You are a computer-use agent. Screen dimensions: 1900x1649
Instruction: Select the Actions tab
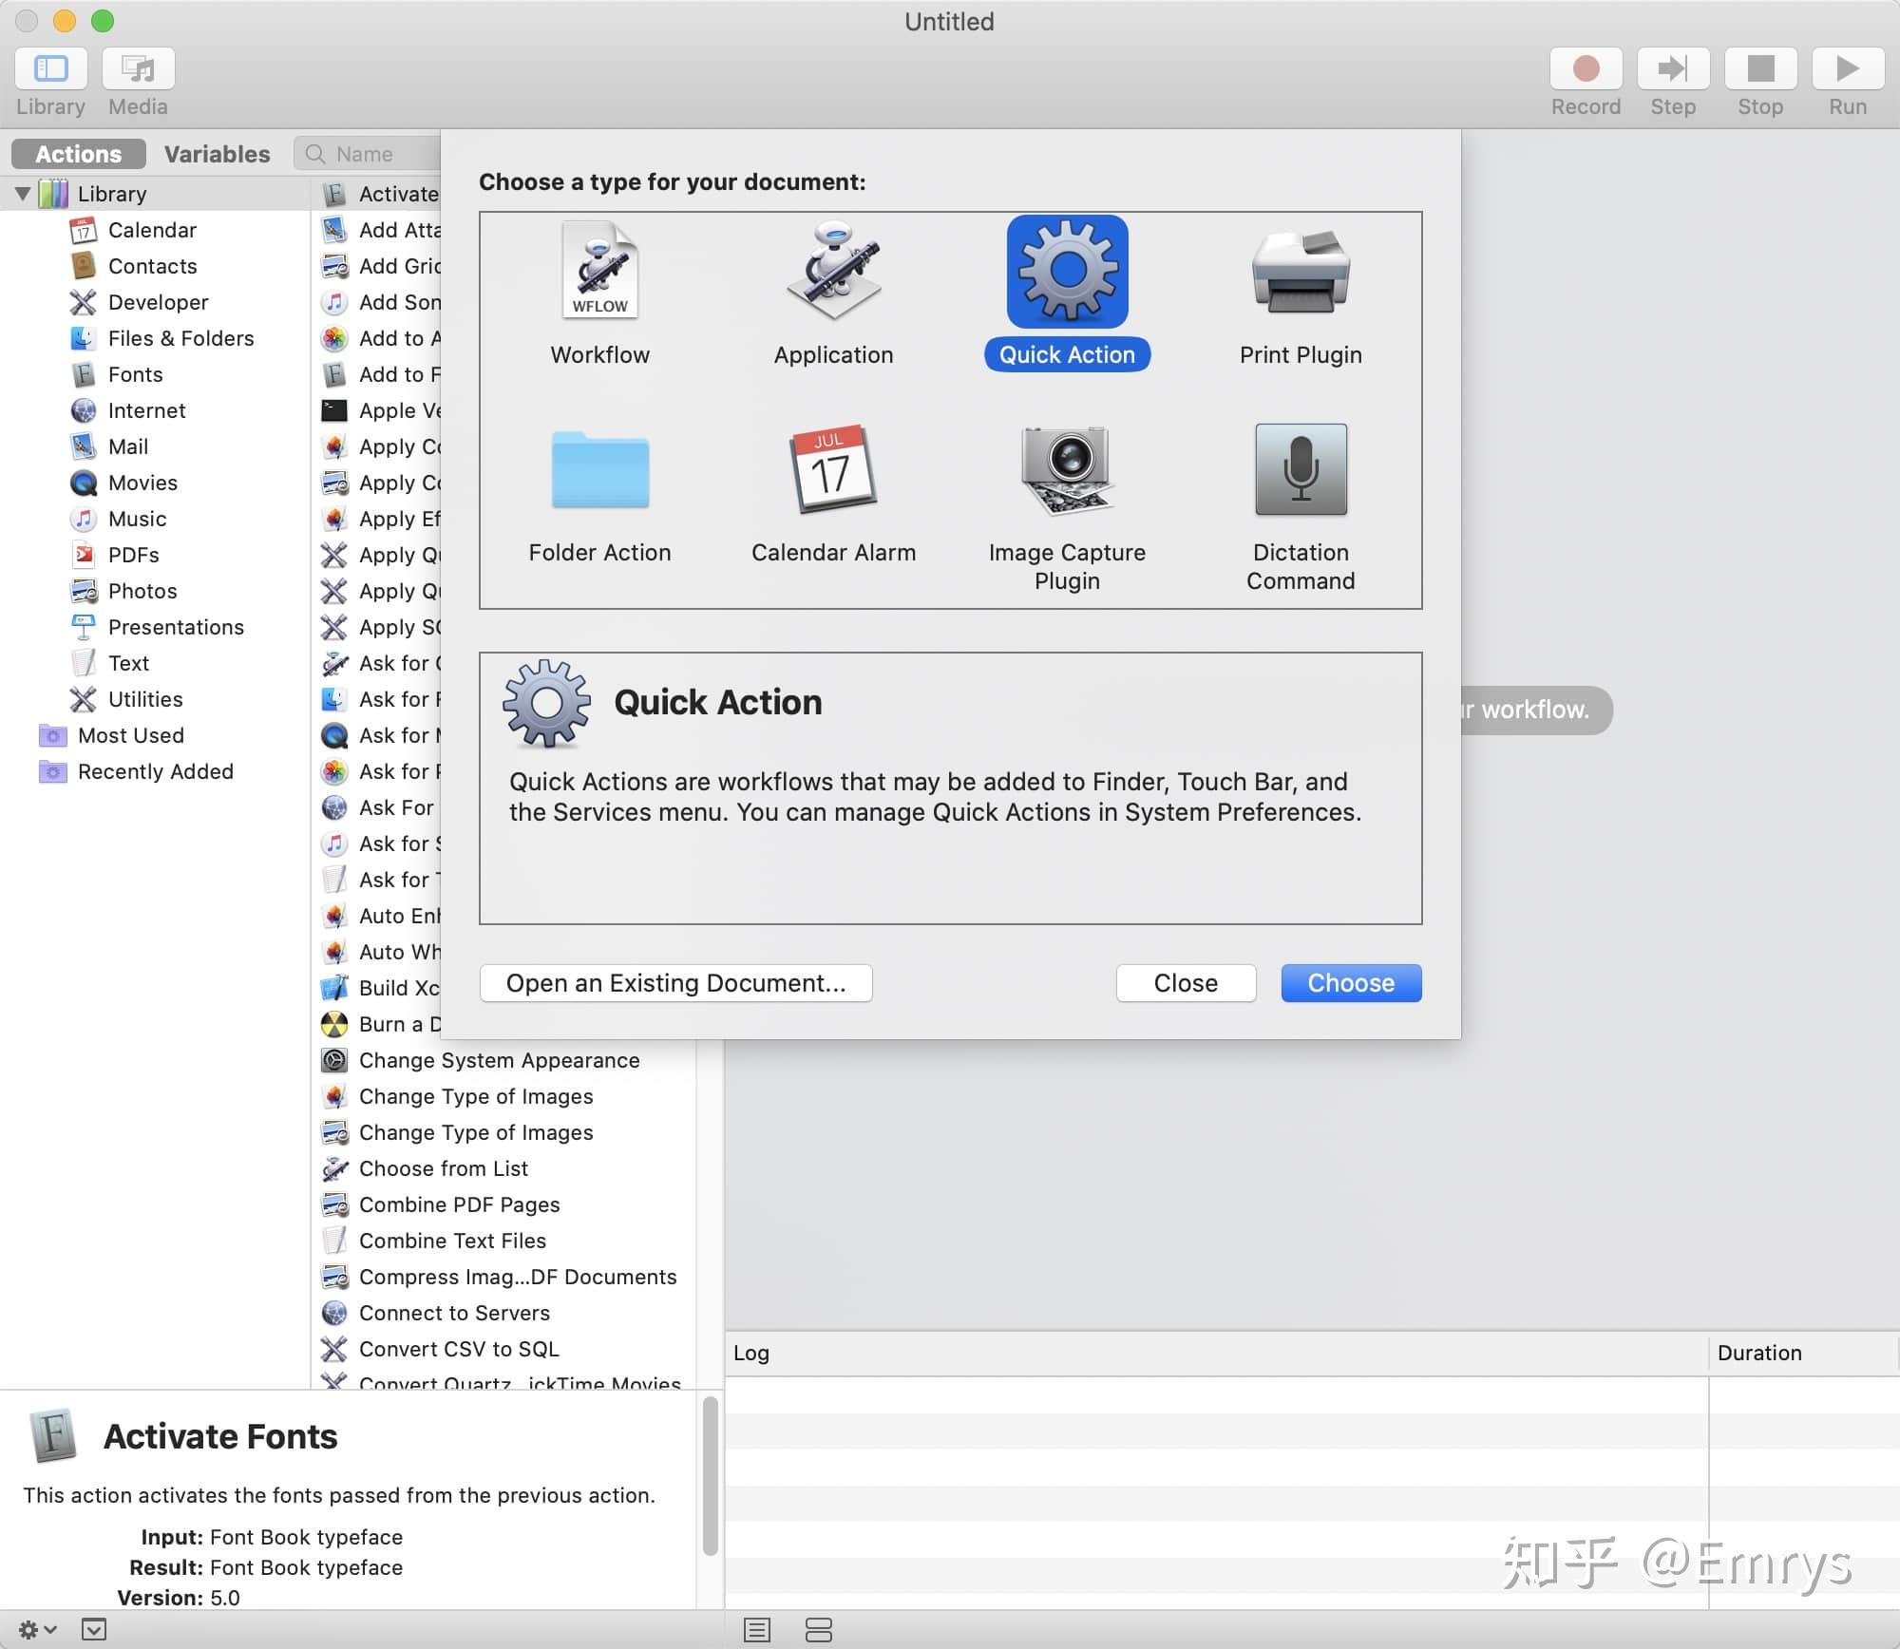(x=77, y=153)
